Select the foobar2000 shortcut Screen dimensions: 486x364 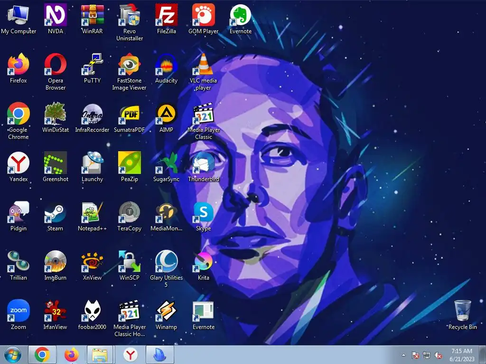(x=93, y=310)
